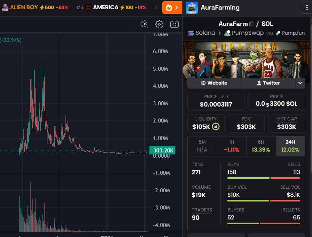Click the MKT CAP $303K box
This screenshot has height=237, width=312.
(286, 123)
